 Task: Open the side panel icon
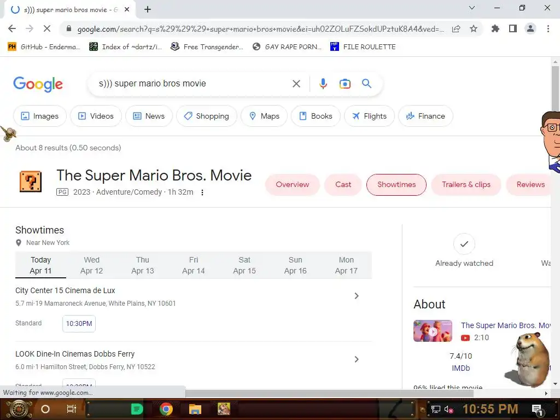pos(513,28)
